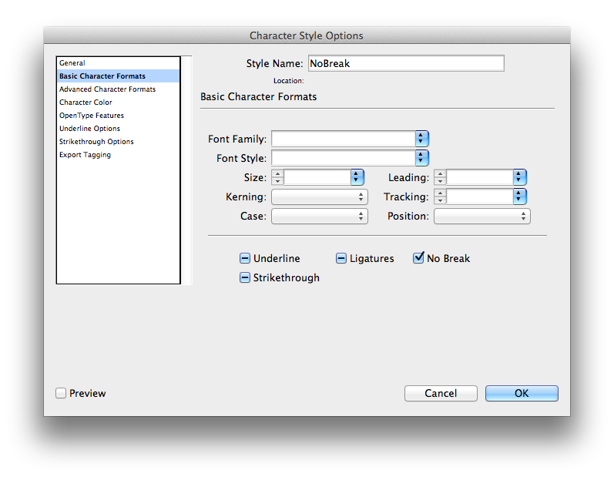The image size is (614, 477).
Task: Enable the Preview checkbox
Action: (x=61, y=393)
